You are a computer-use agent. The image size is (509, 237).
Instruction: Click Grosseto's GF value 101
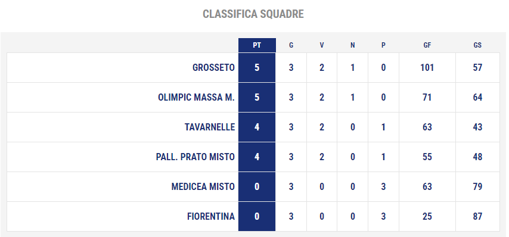point(427,68)
